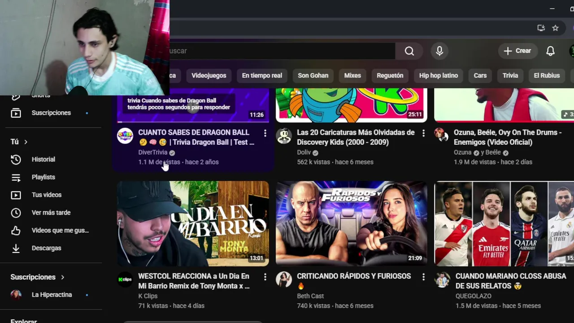Click the Playlists list icon
Viewport: 574px width, 323px height.
pos(16,177)
